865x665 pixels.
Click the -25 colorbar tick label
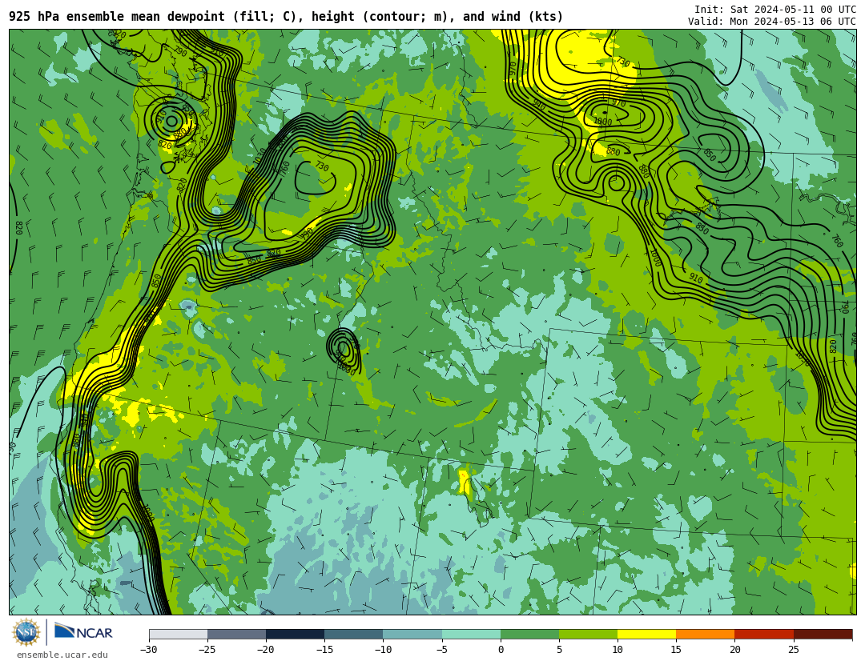pyautogui.click(x=207, y=650)
